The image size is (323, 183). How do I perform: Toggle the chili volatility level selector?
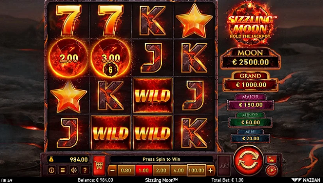tap(224, 165)
